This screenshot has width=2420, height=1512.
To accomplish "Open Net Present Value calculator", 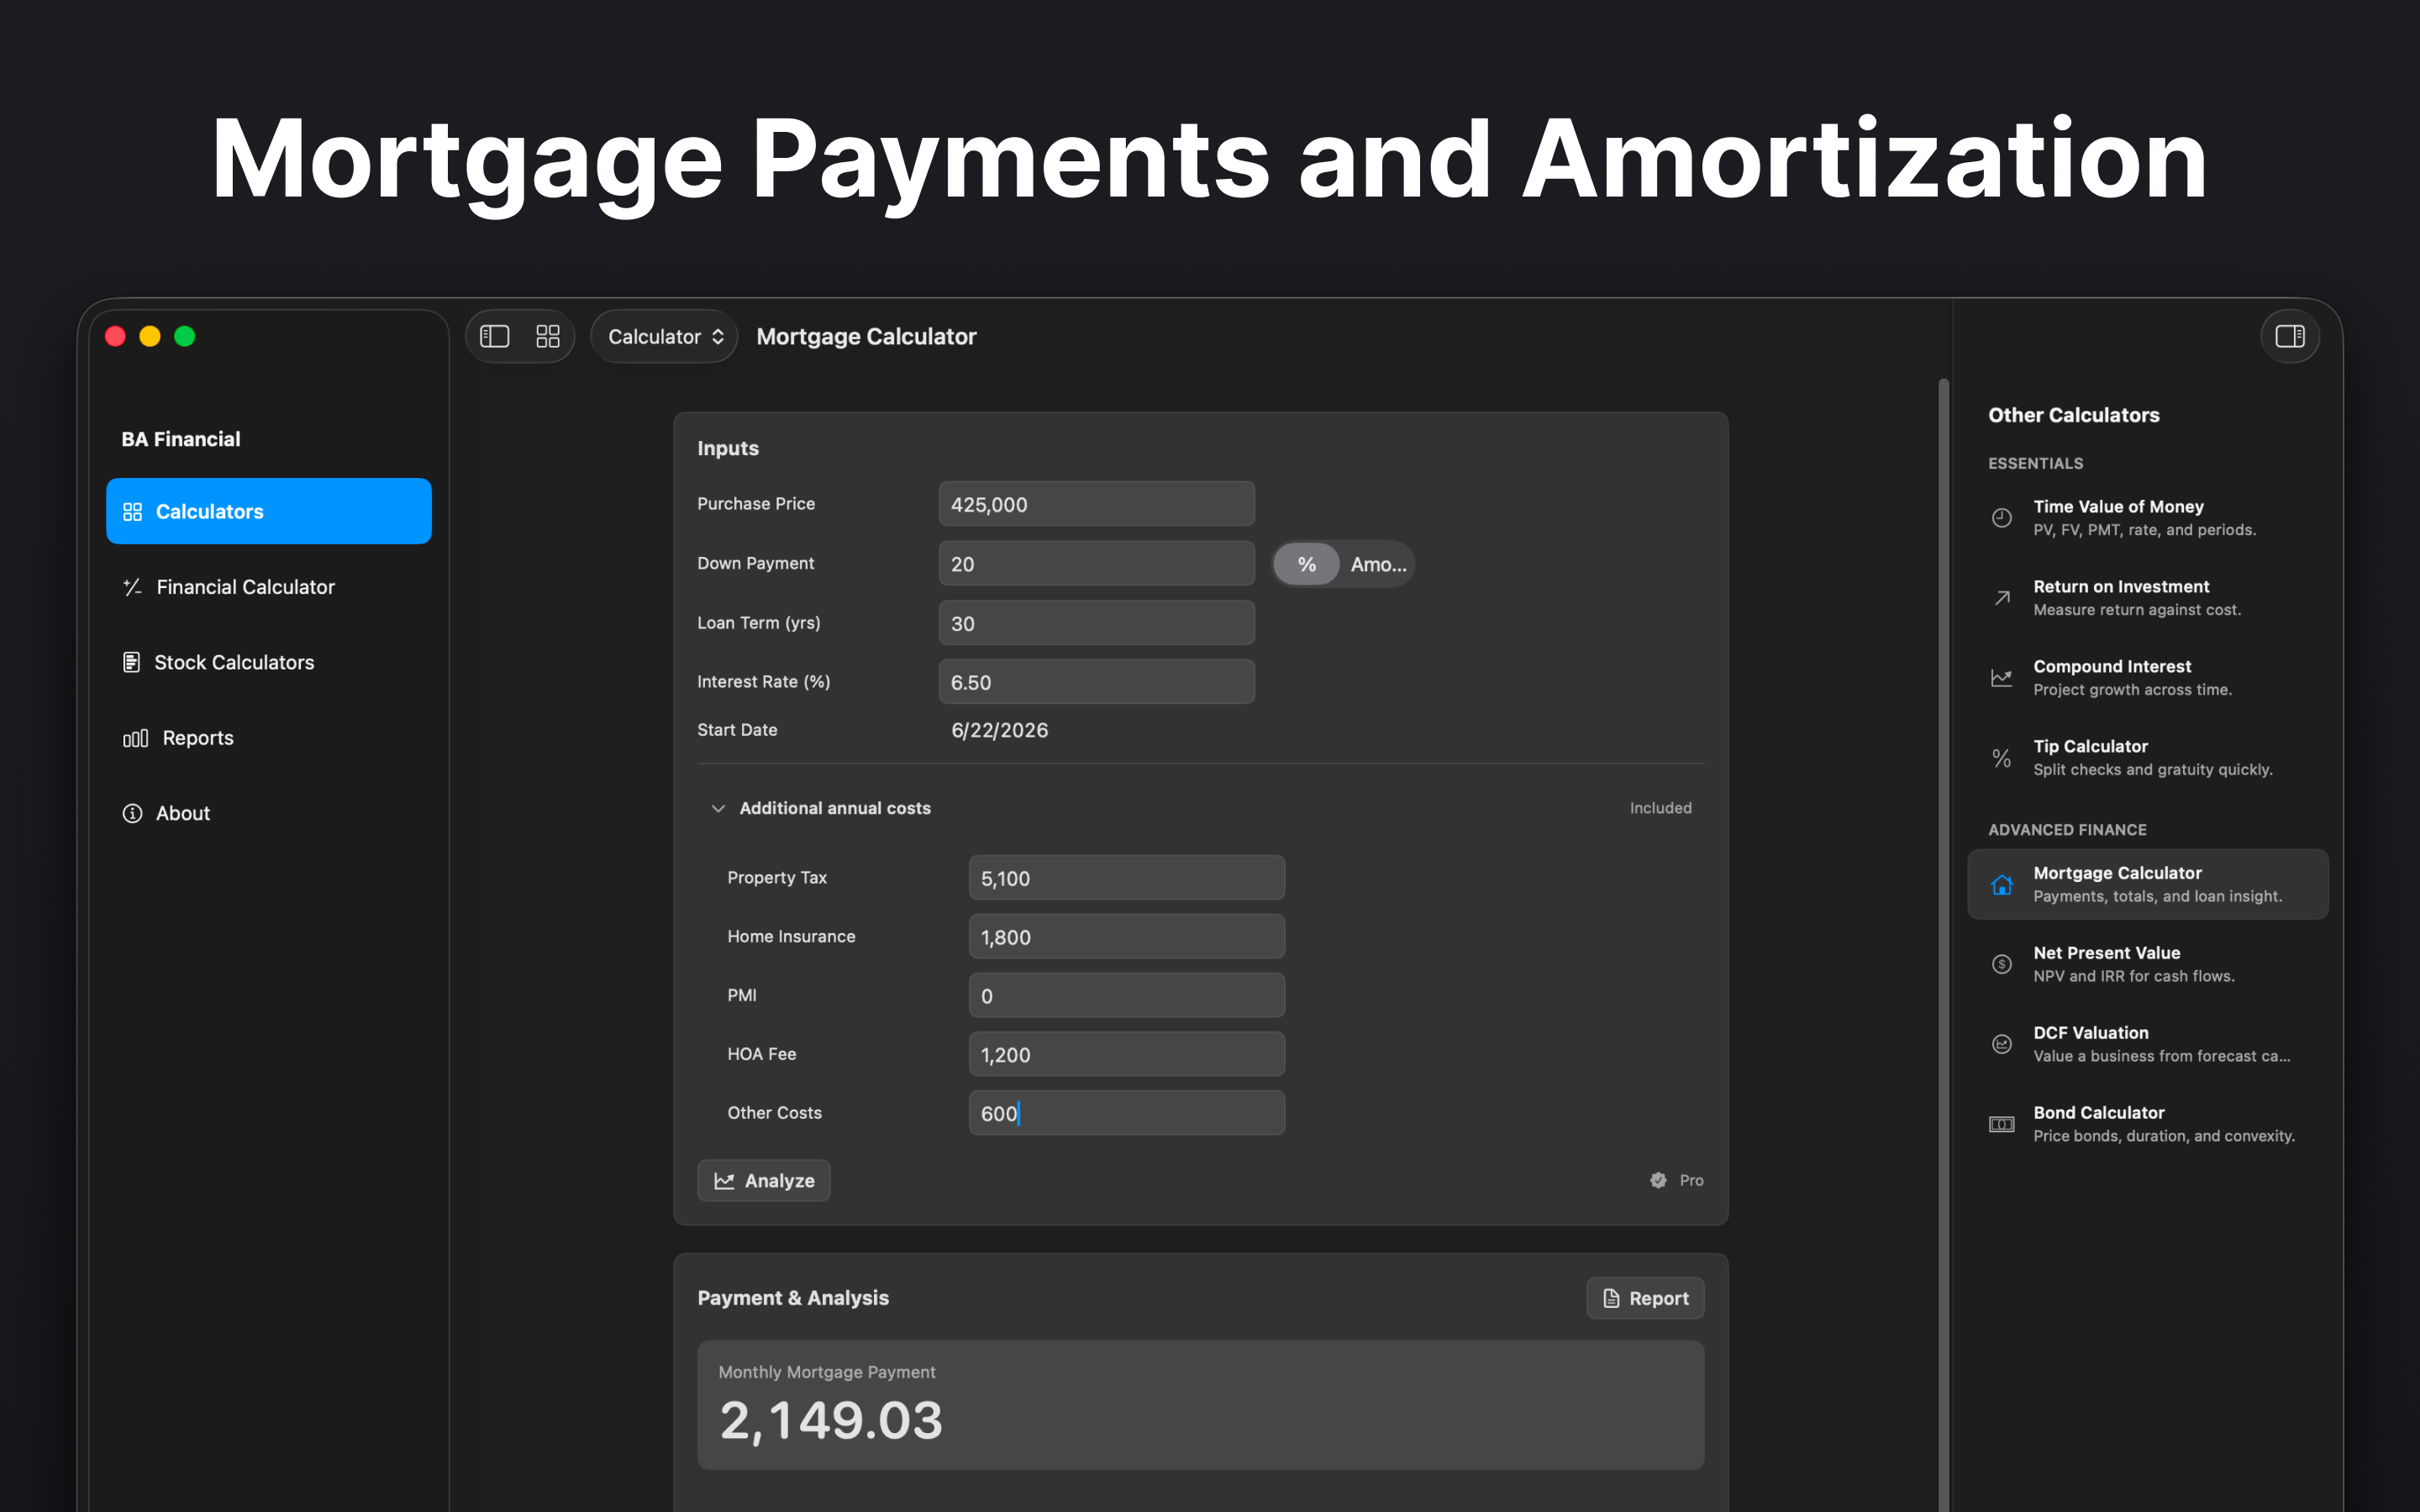I will [x=2148, y=964].
